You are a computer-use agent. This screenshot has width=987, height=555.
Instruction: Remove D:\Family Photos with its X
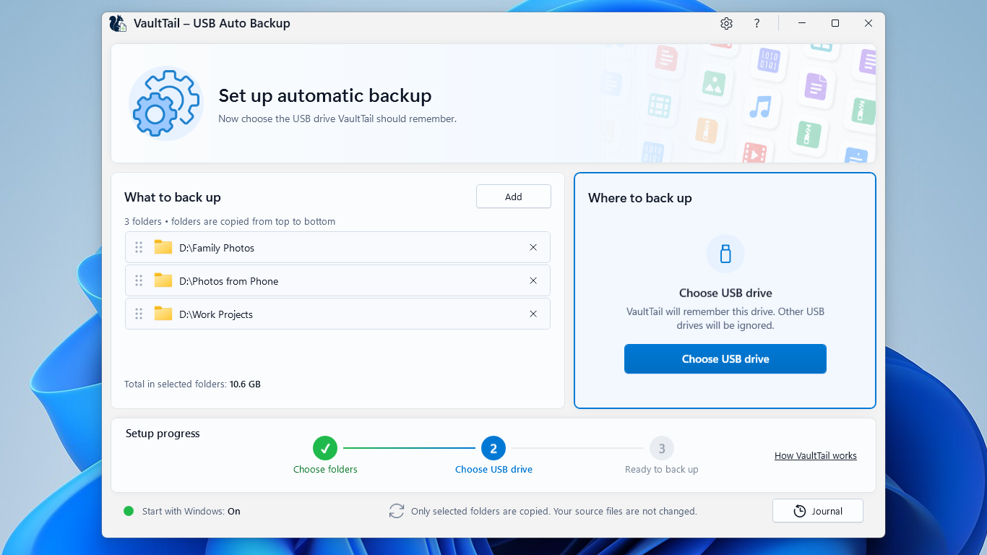tap(533, 247)
